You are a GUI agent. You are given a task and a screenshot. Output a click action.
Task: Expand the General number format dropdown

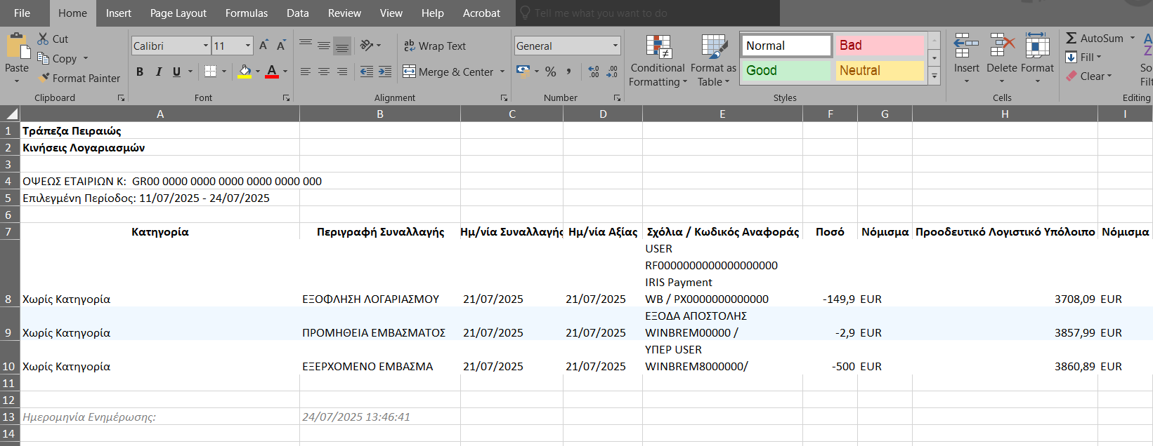pos(615,46)
